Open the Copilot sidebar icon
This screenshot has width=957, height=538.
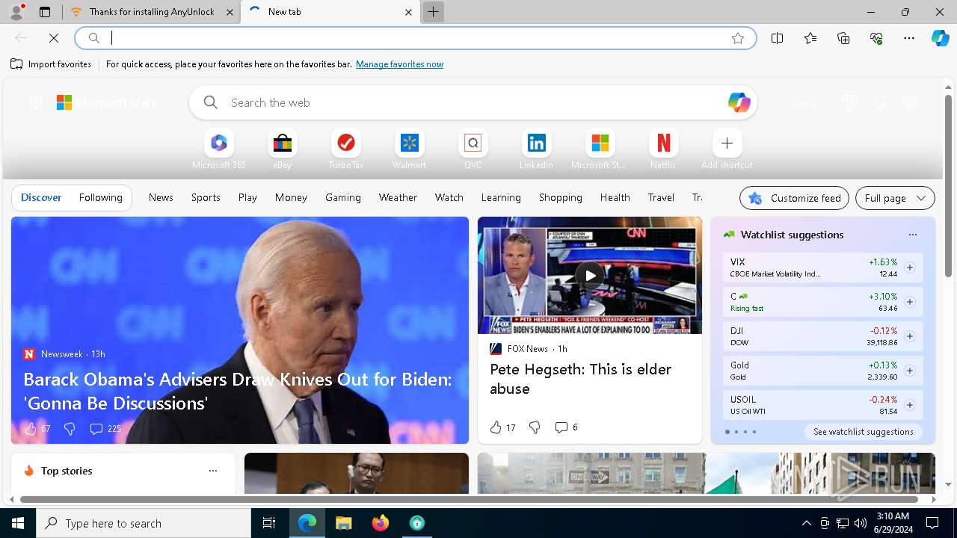click(x=940, y=38)
